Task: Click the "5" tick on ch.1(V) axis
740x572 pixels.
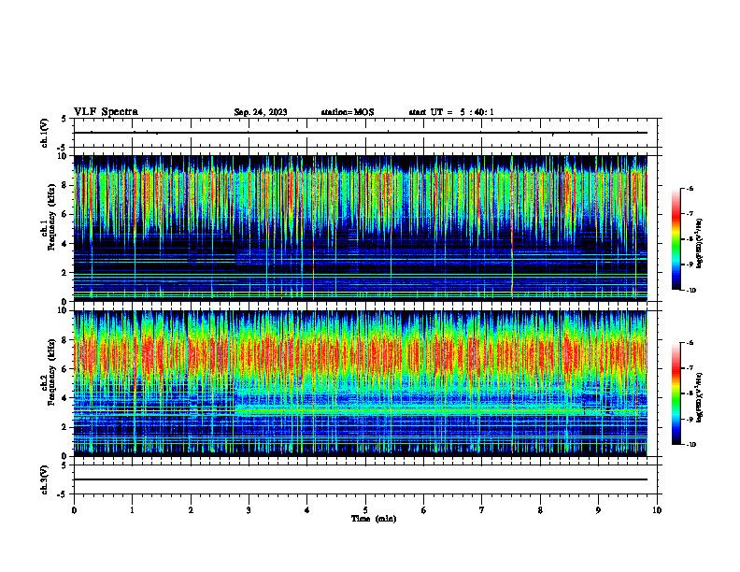Action: click(65, 119)
